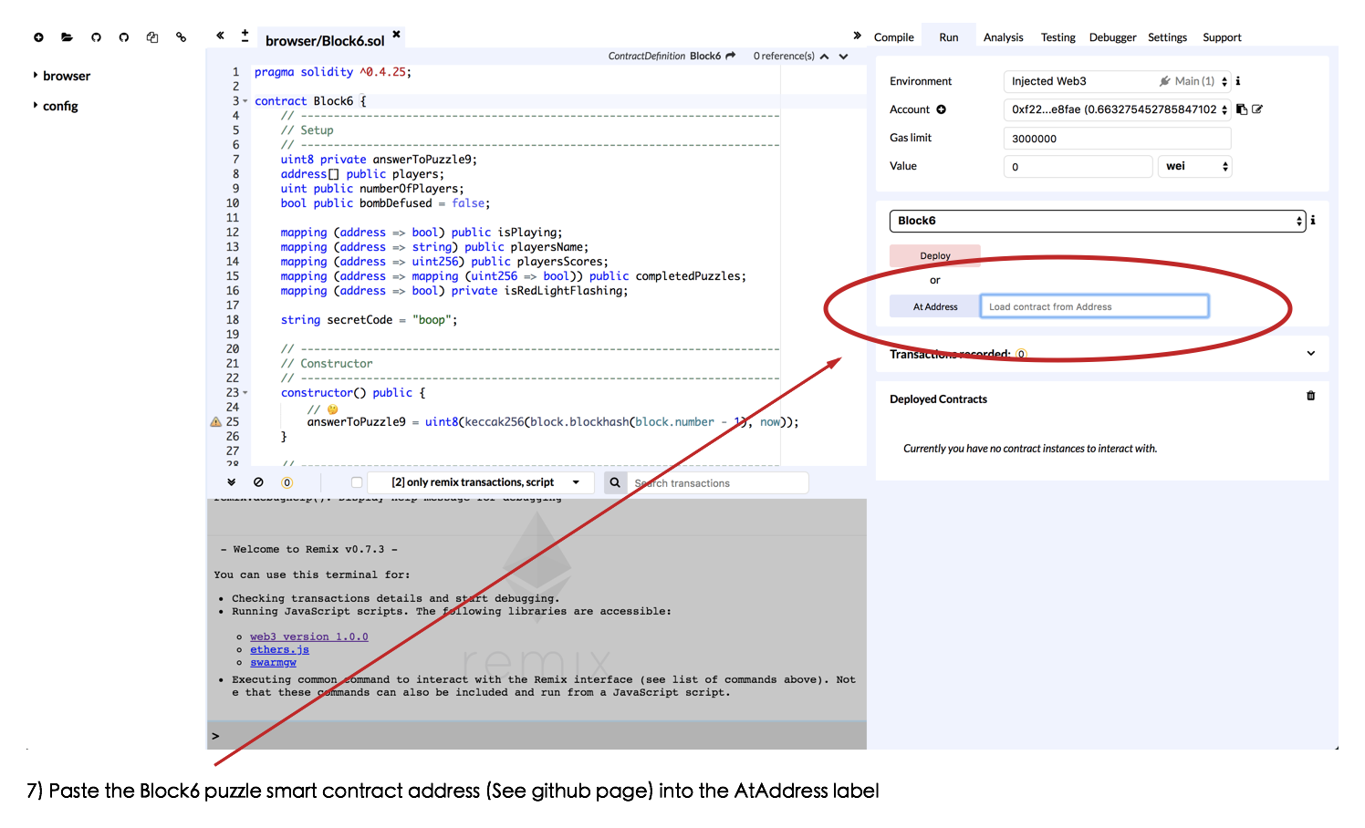Go to previous reference with up chevron
The width and height of the screenshot is (1365, 828).
click(x=824, y=57)
